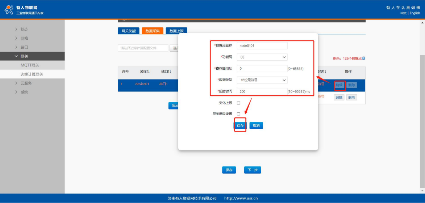
Task: Click 取消 to dismiss the dialog
Action: coord(256,126)
